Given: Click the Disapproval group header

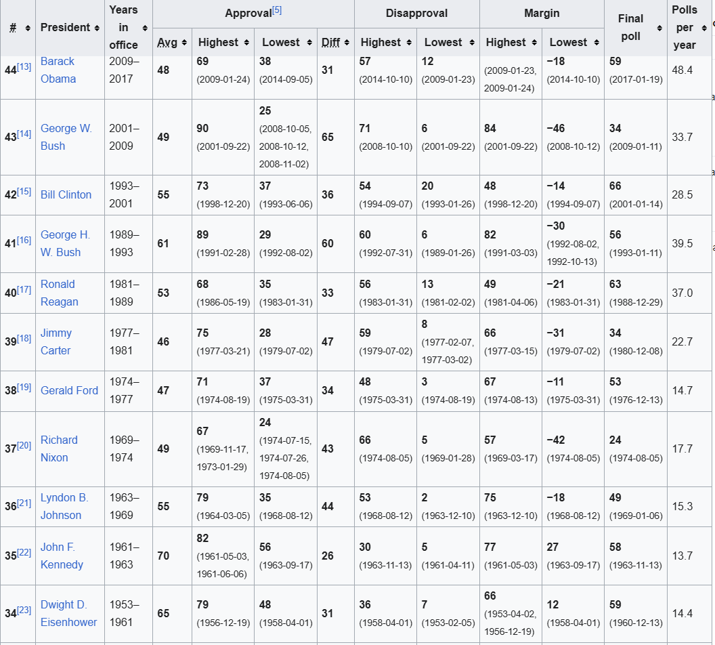Looking at the screenshot, I should coord(417,14).
